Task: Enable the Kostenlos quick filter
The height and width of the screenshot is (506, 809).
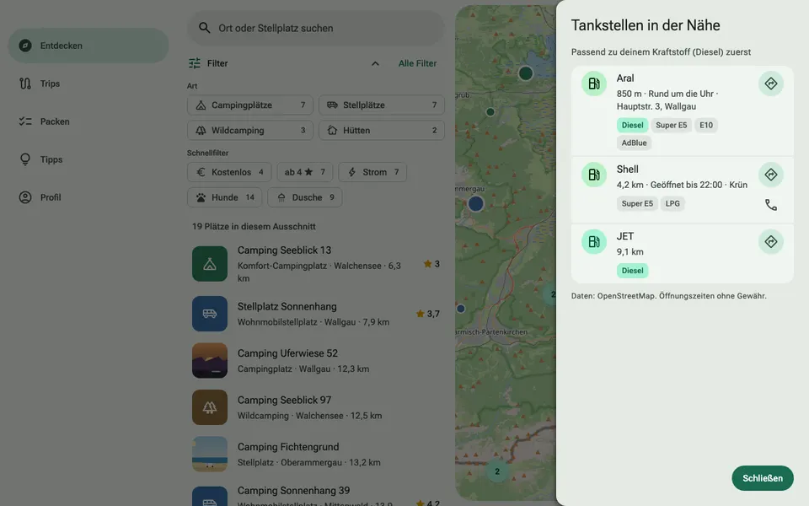Action: tap(229, 172)
